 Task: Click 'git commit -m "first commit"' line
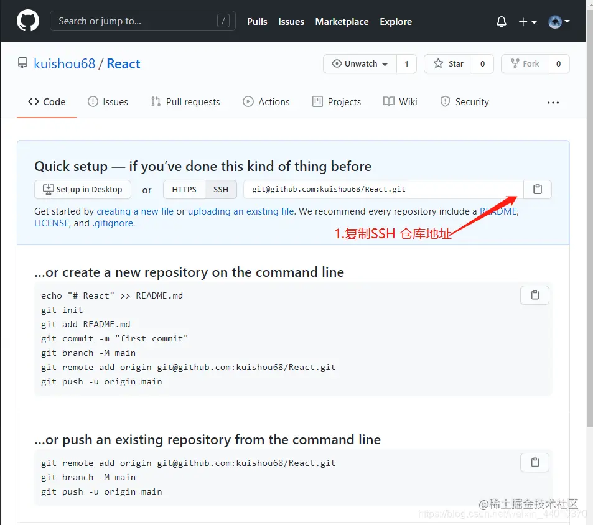[114, 338]
